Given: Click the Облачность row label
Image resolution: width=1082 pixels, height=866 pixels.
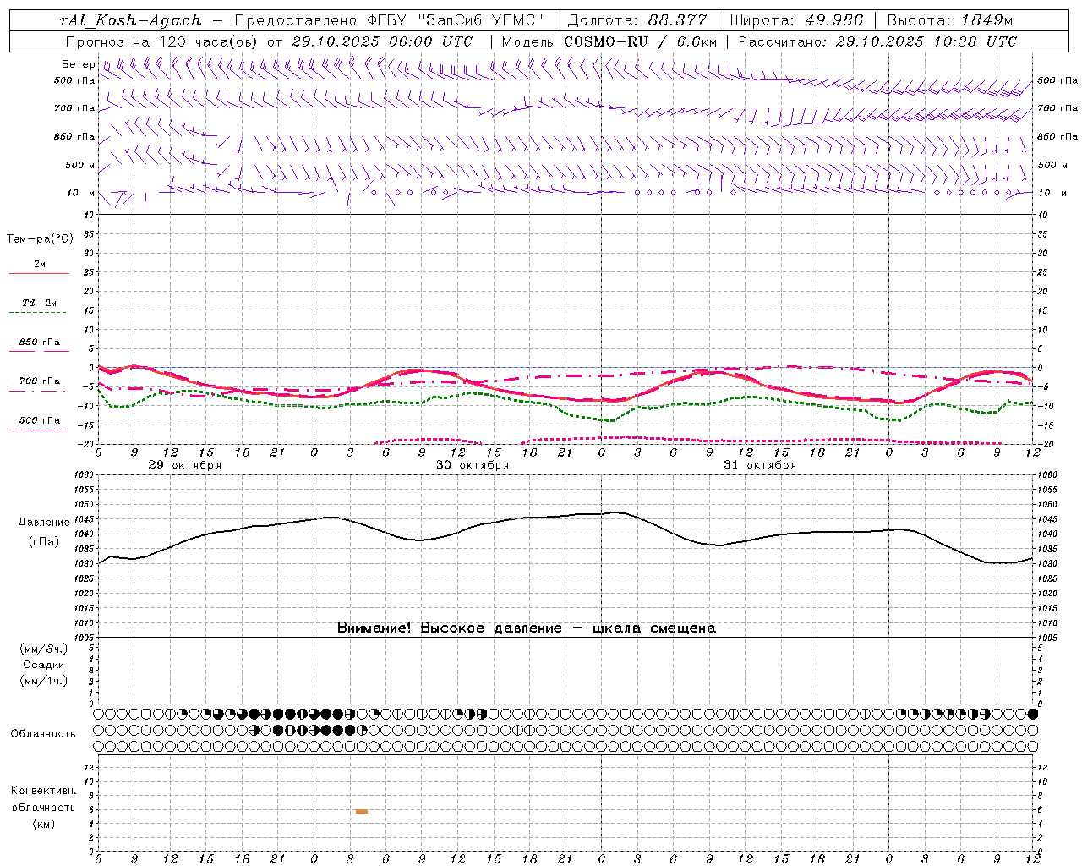Looking at the screenshot, I should tap(43, 733).
